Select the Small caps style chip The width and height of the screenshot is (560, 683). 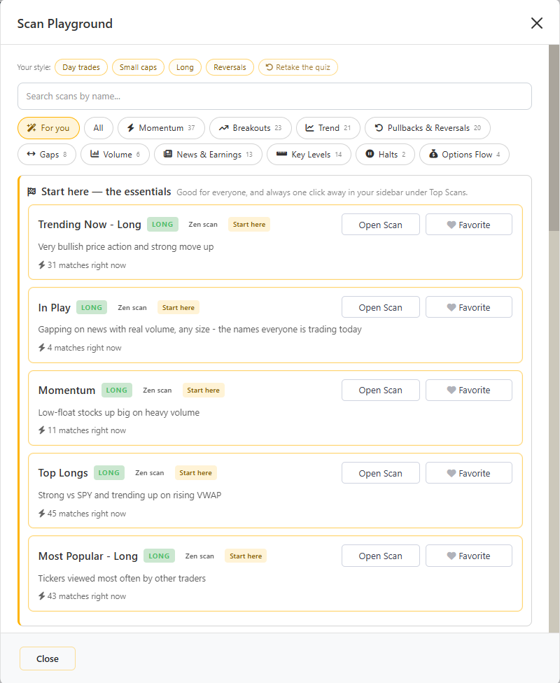138,67
